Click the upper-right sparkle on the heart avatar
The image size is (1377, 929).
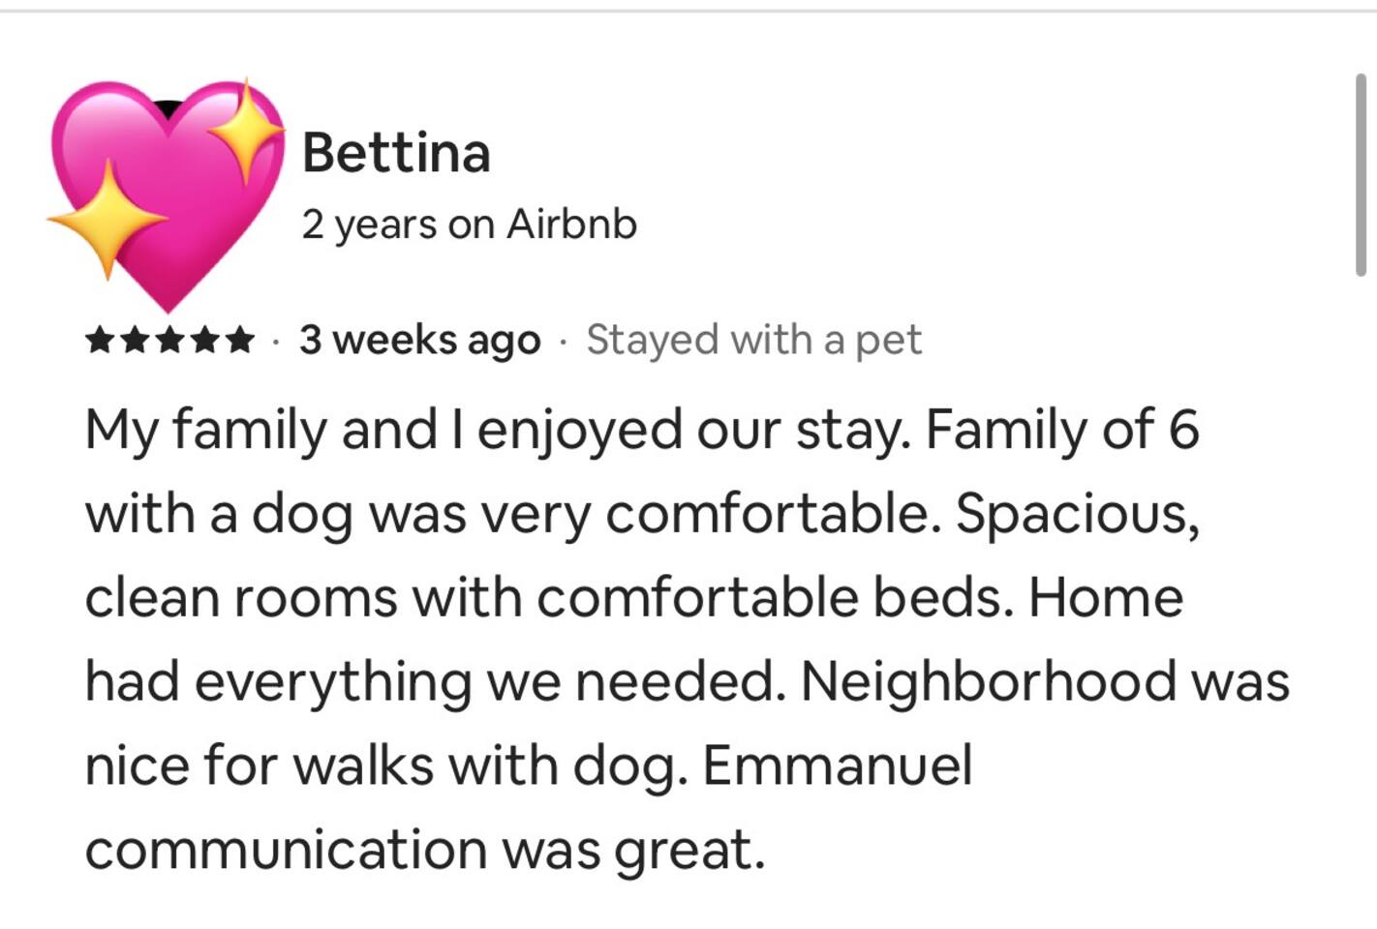[x=248, y=131]
